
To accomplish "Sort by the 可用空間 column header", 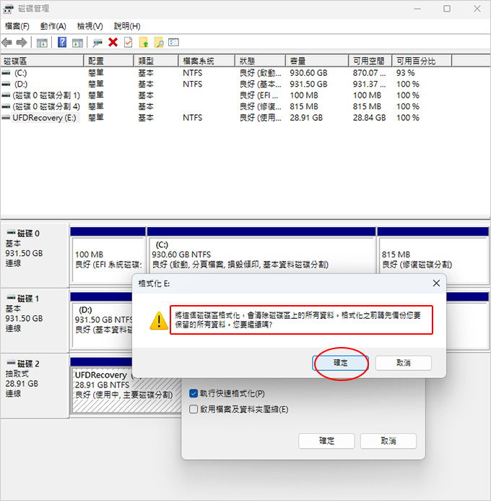I will (x=370, y=61).
